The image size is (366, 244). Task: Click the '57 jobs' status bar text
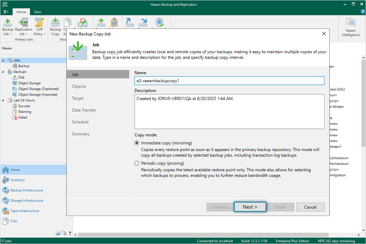click(x=6, y=241)
